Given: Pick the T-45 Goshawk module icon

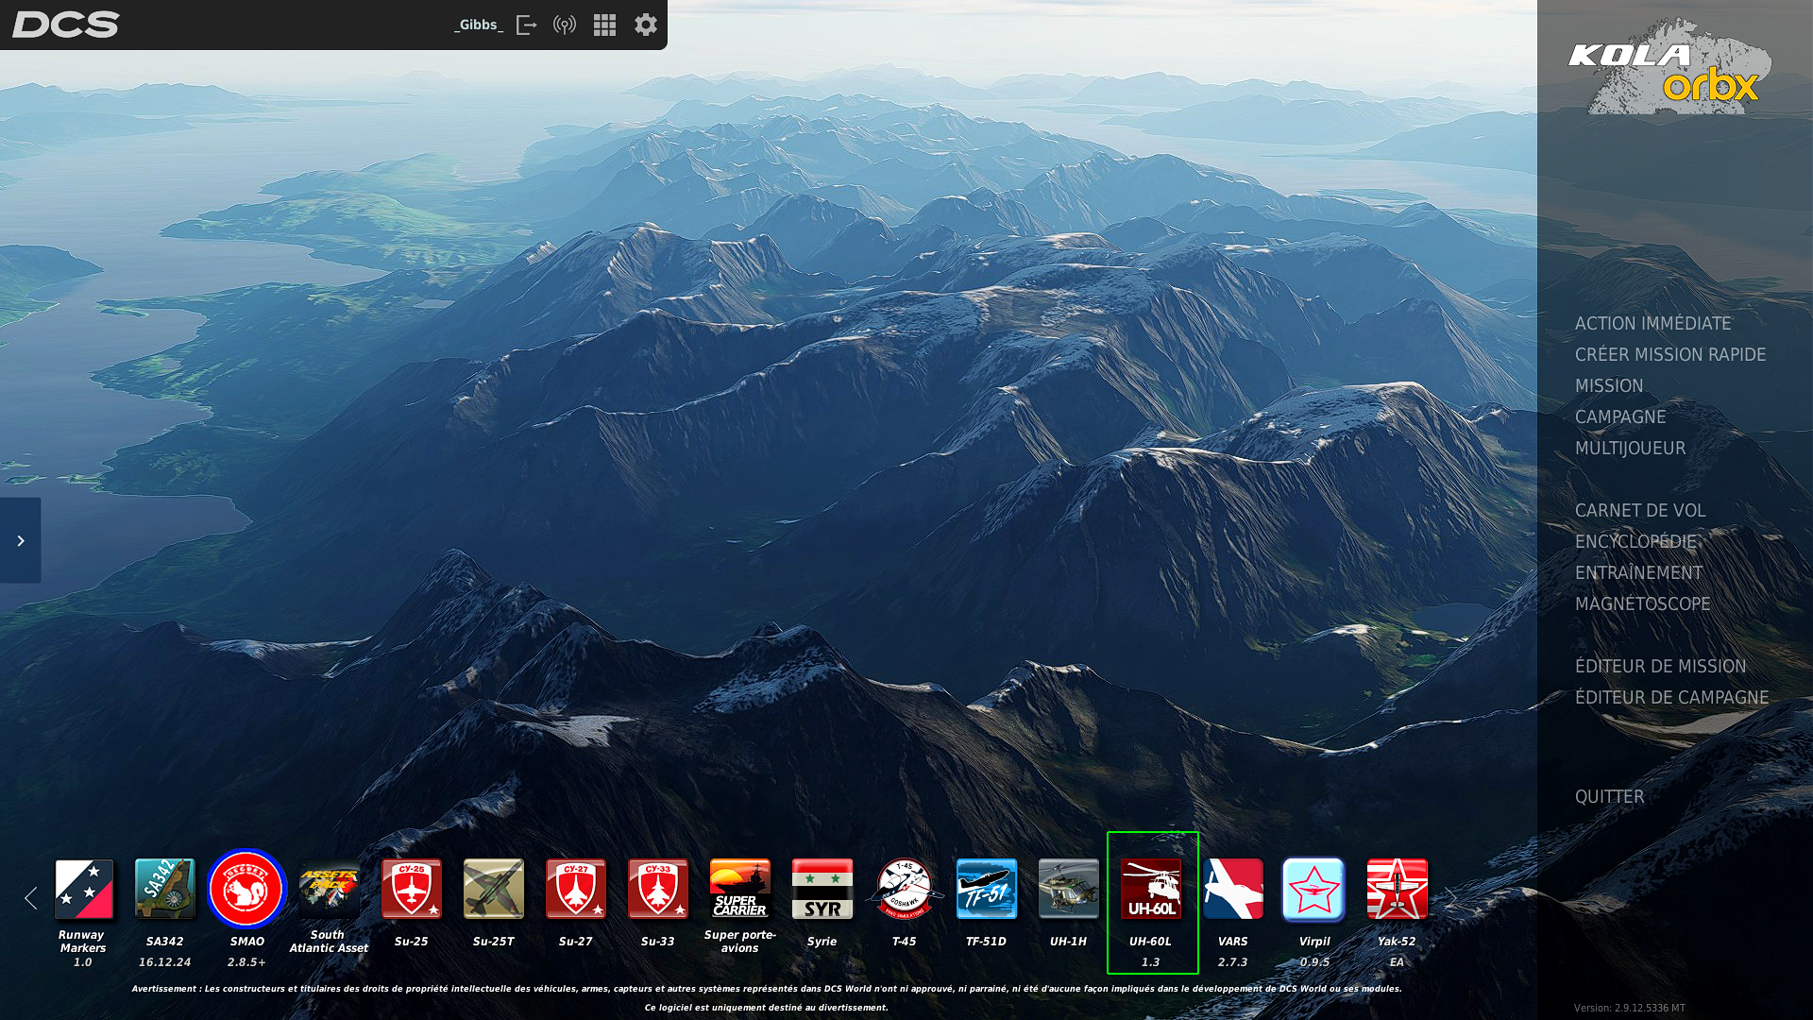Looking at the screenshot, I should pos(905,889).
